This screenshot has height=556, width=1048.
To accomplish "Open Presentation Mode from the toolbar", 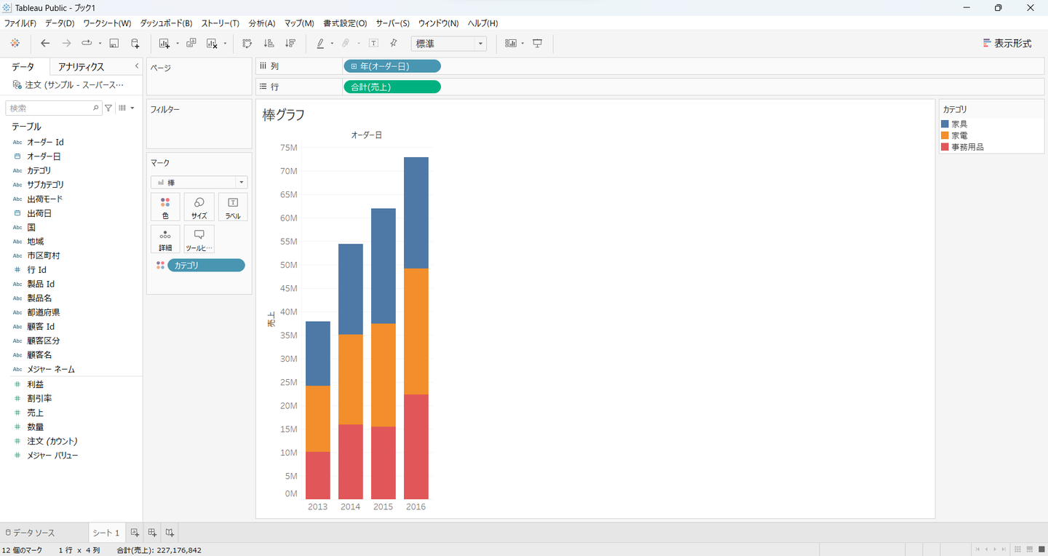I will 538,44.
